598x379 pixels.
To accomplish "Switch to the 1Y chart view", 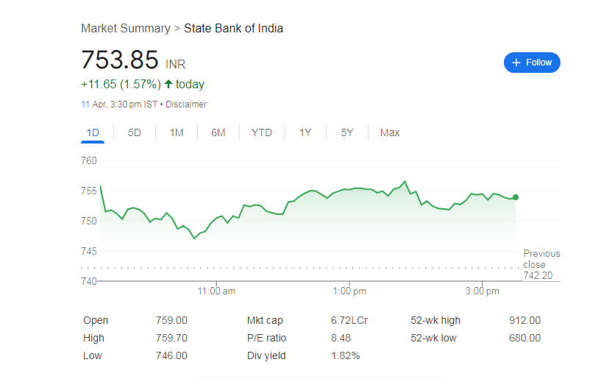I will tap(305, 132).
